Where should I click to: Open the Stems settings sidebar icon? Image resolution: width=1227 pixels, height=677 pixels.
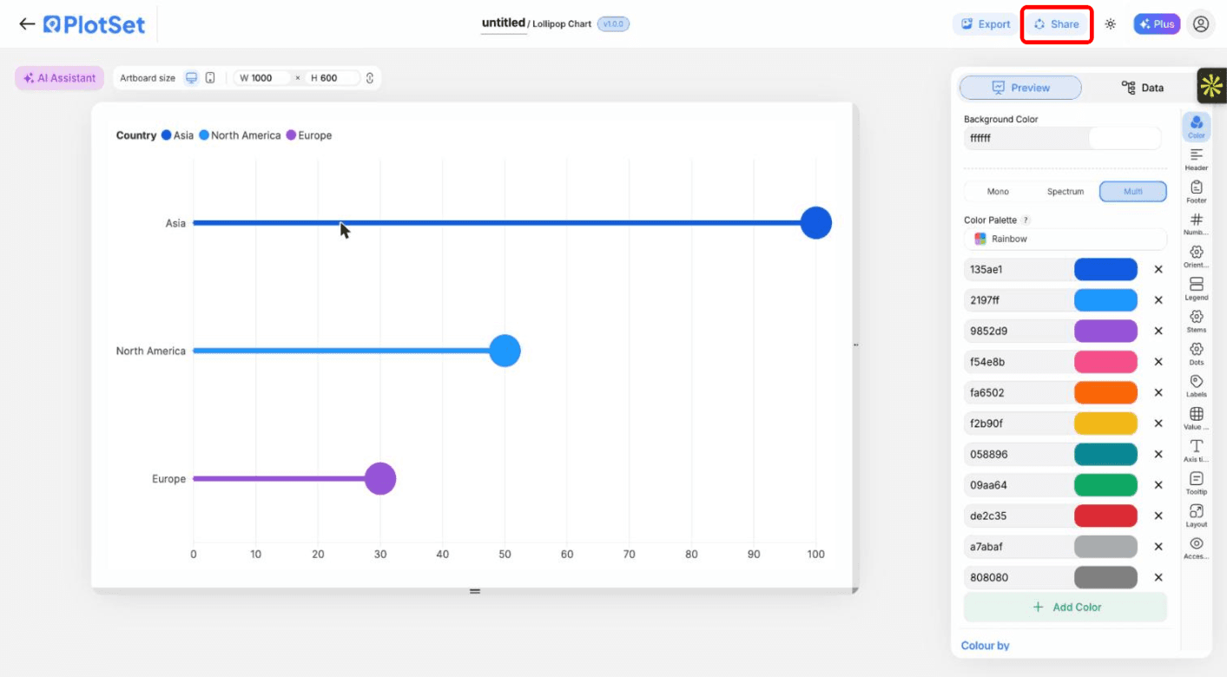pos(1197,321)
